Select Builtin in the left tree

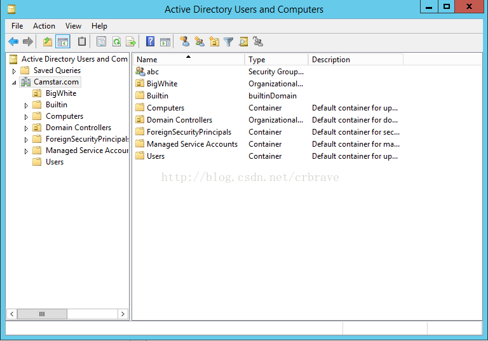click(57, 105)
